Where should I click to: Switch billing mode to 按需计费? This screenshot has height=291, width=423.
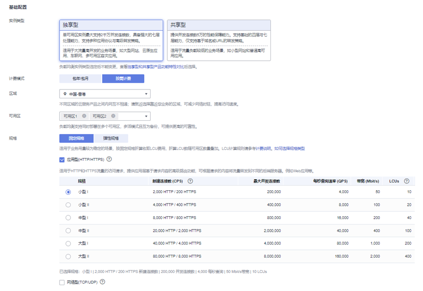click(123, 78)
